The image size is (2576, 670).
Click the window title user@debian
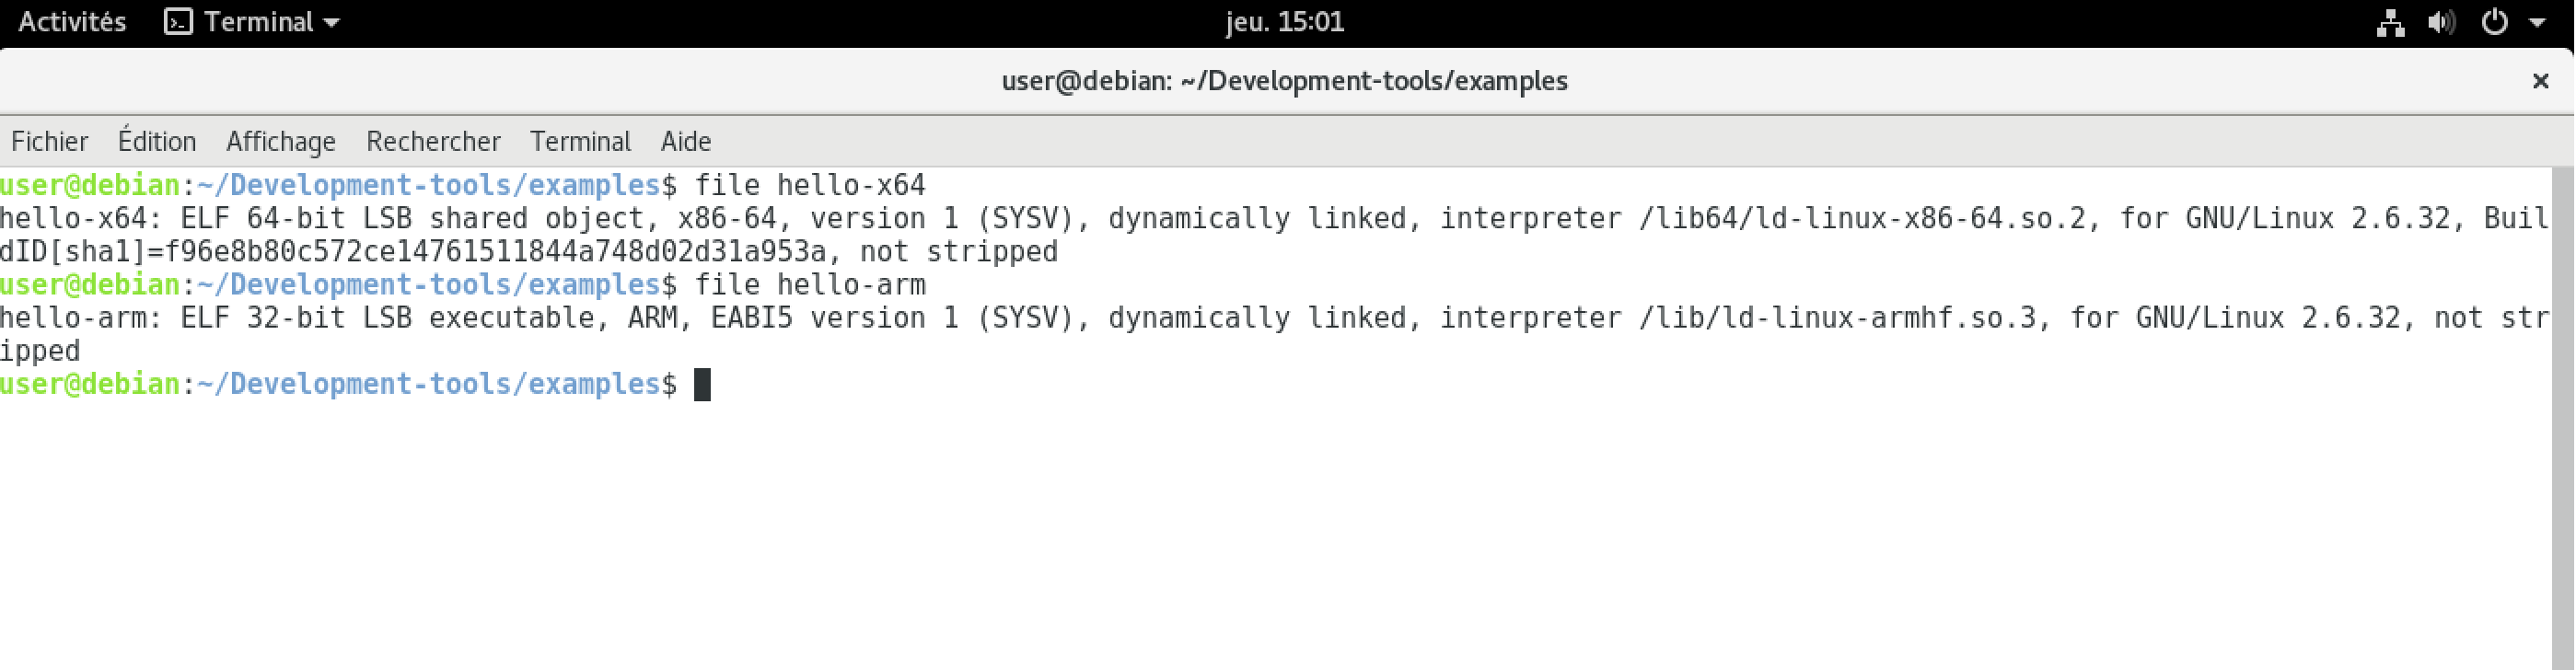pos(1285,81)
